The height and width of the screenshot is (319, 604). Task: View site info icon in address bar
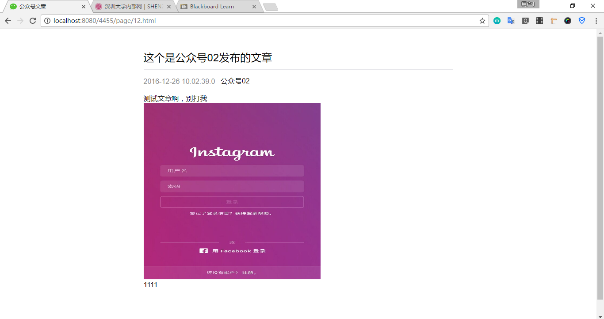[47, 21]
